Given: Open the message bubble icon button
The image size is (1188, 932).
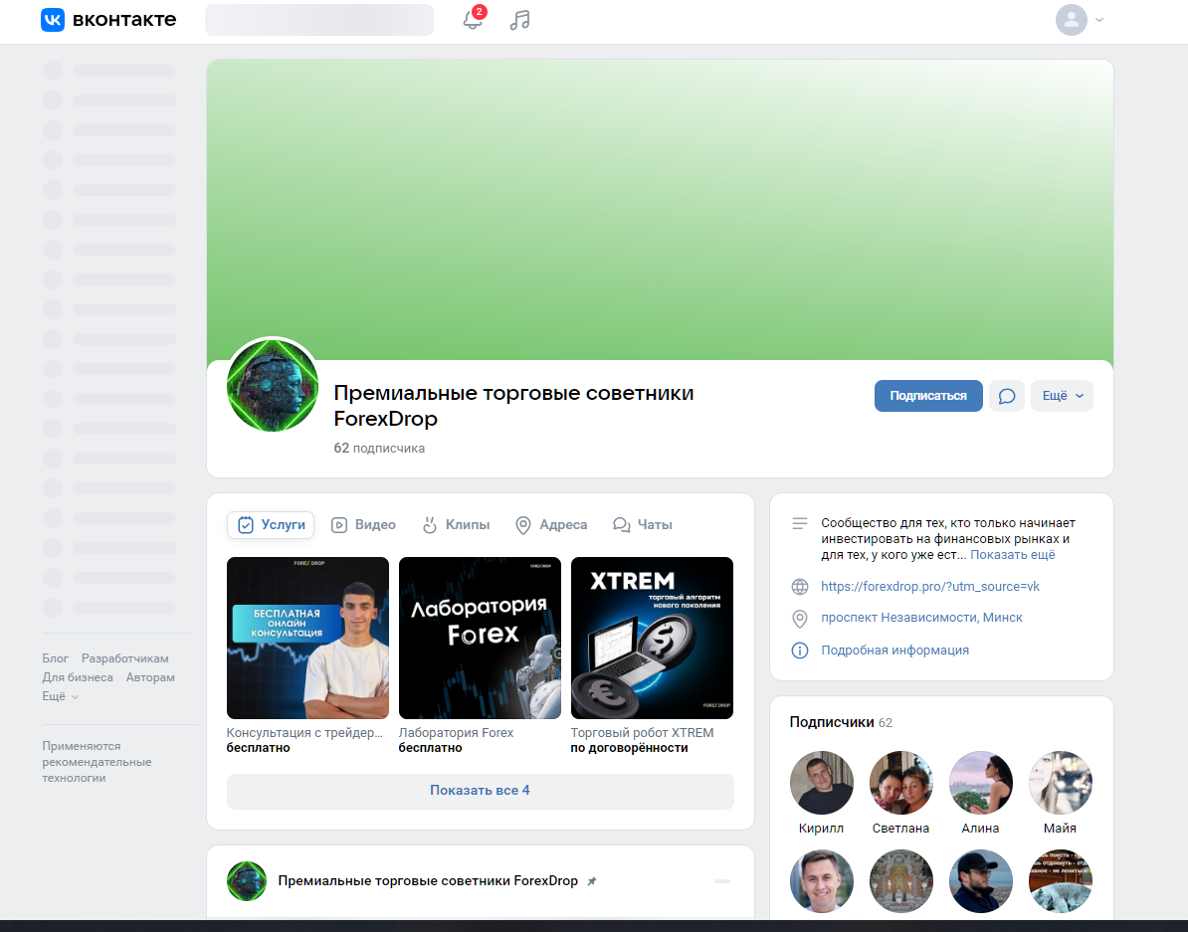Looking at the screenshot, I should [x=1006, y=396].
